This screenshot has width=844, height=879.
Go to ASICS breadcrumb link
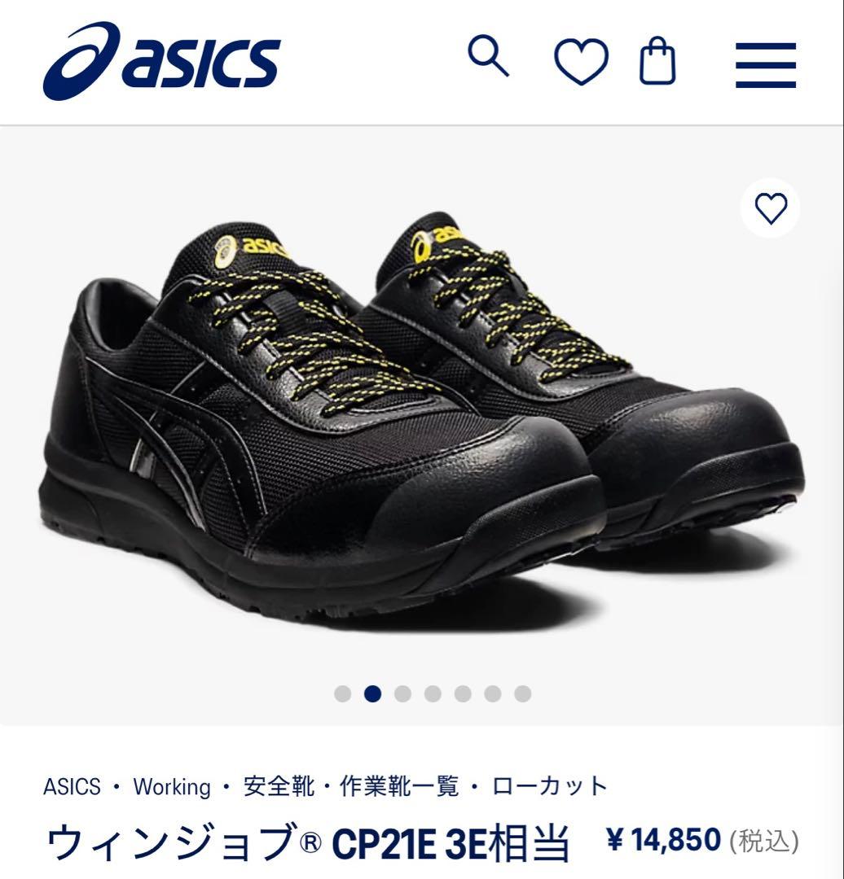(x=72, y=786)
